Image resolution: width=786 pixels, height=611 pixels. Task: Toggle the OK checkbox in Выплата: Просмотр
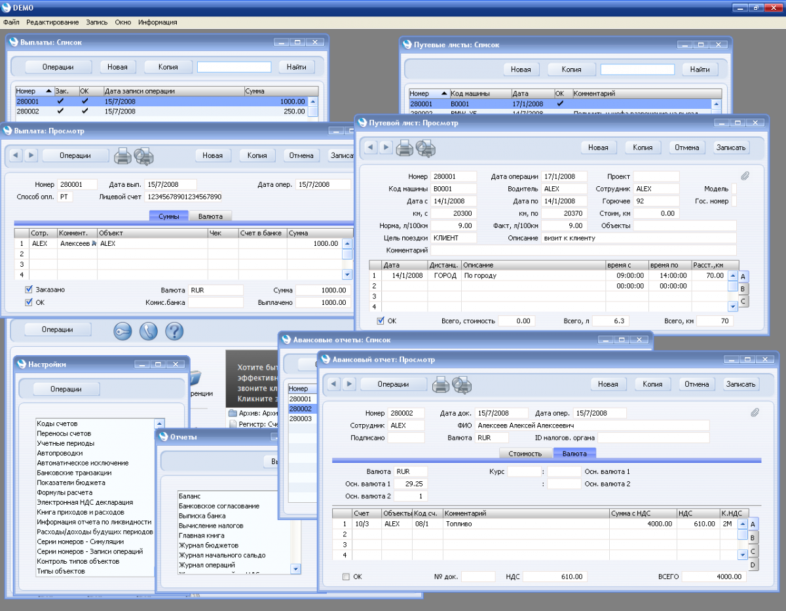tap(29, 303)
